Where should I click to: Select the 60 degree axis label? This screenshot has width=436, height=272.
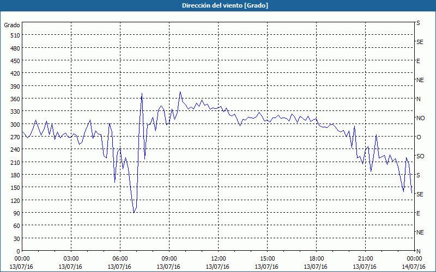17,226
